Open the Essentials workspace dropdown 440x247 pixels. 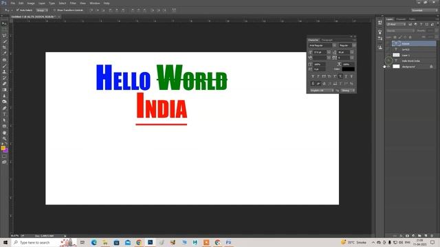coord(424,10)
